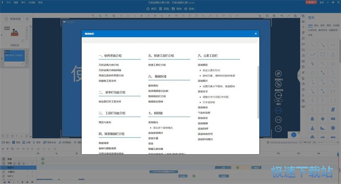Open the 时间轴 menu
This screenshot has height=184, width=341.
32,2
